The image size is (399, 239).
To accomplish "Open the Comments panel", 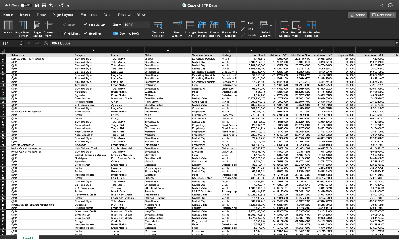I will click(x=382, y=14).
